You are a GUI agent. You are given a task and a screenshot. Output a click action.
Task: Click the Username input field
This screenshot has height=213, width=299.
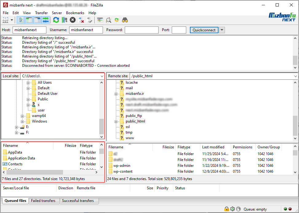[86, 30]
